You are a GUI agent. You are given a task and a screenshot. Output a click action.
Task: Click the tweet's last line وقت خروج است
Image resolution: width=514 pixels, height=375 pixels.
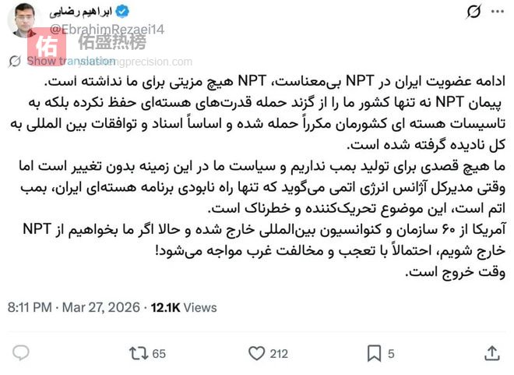tap(455, 272)
